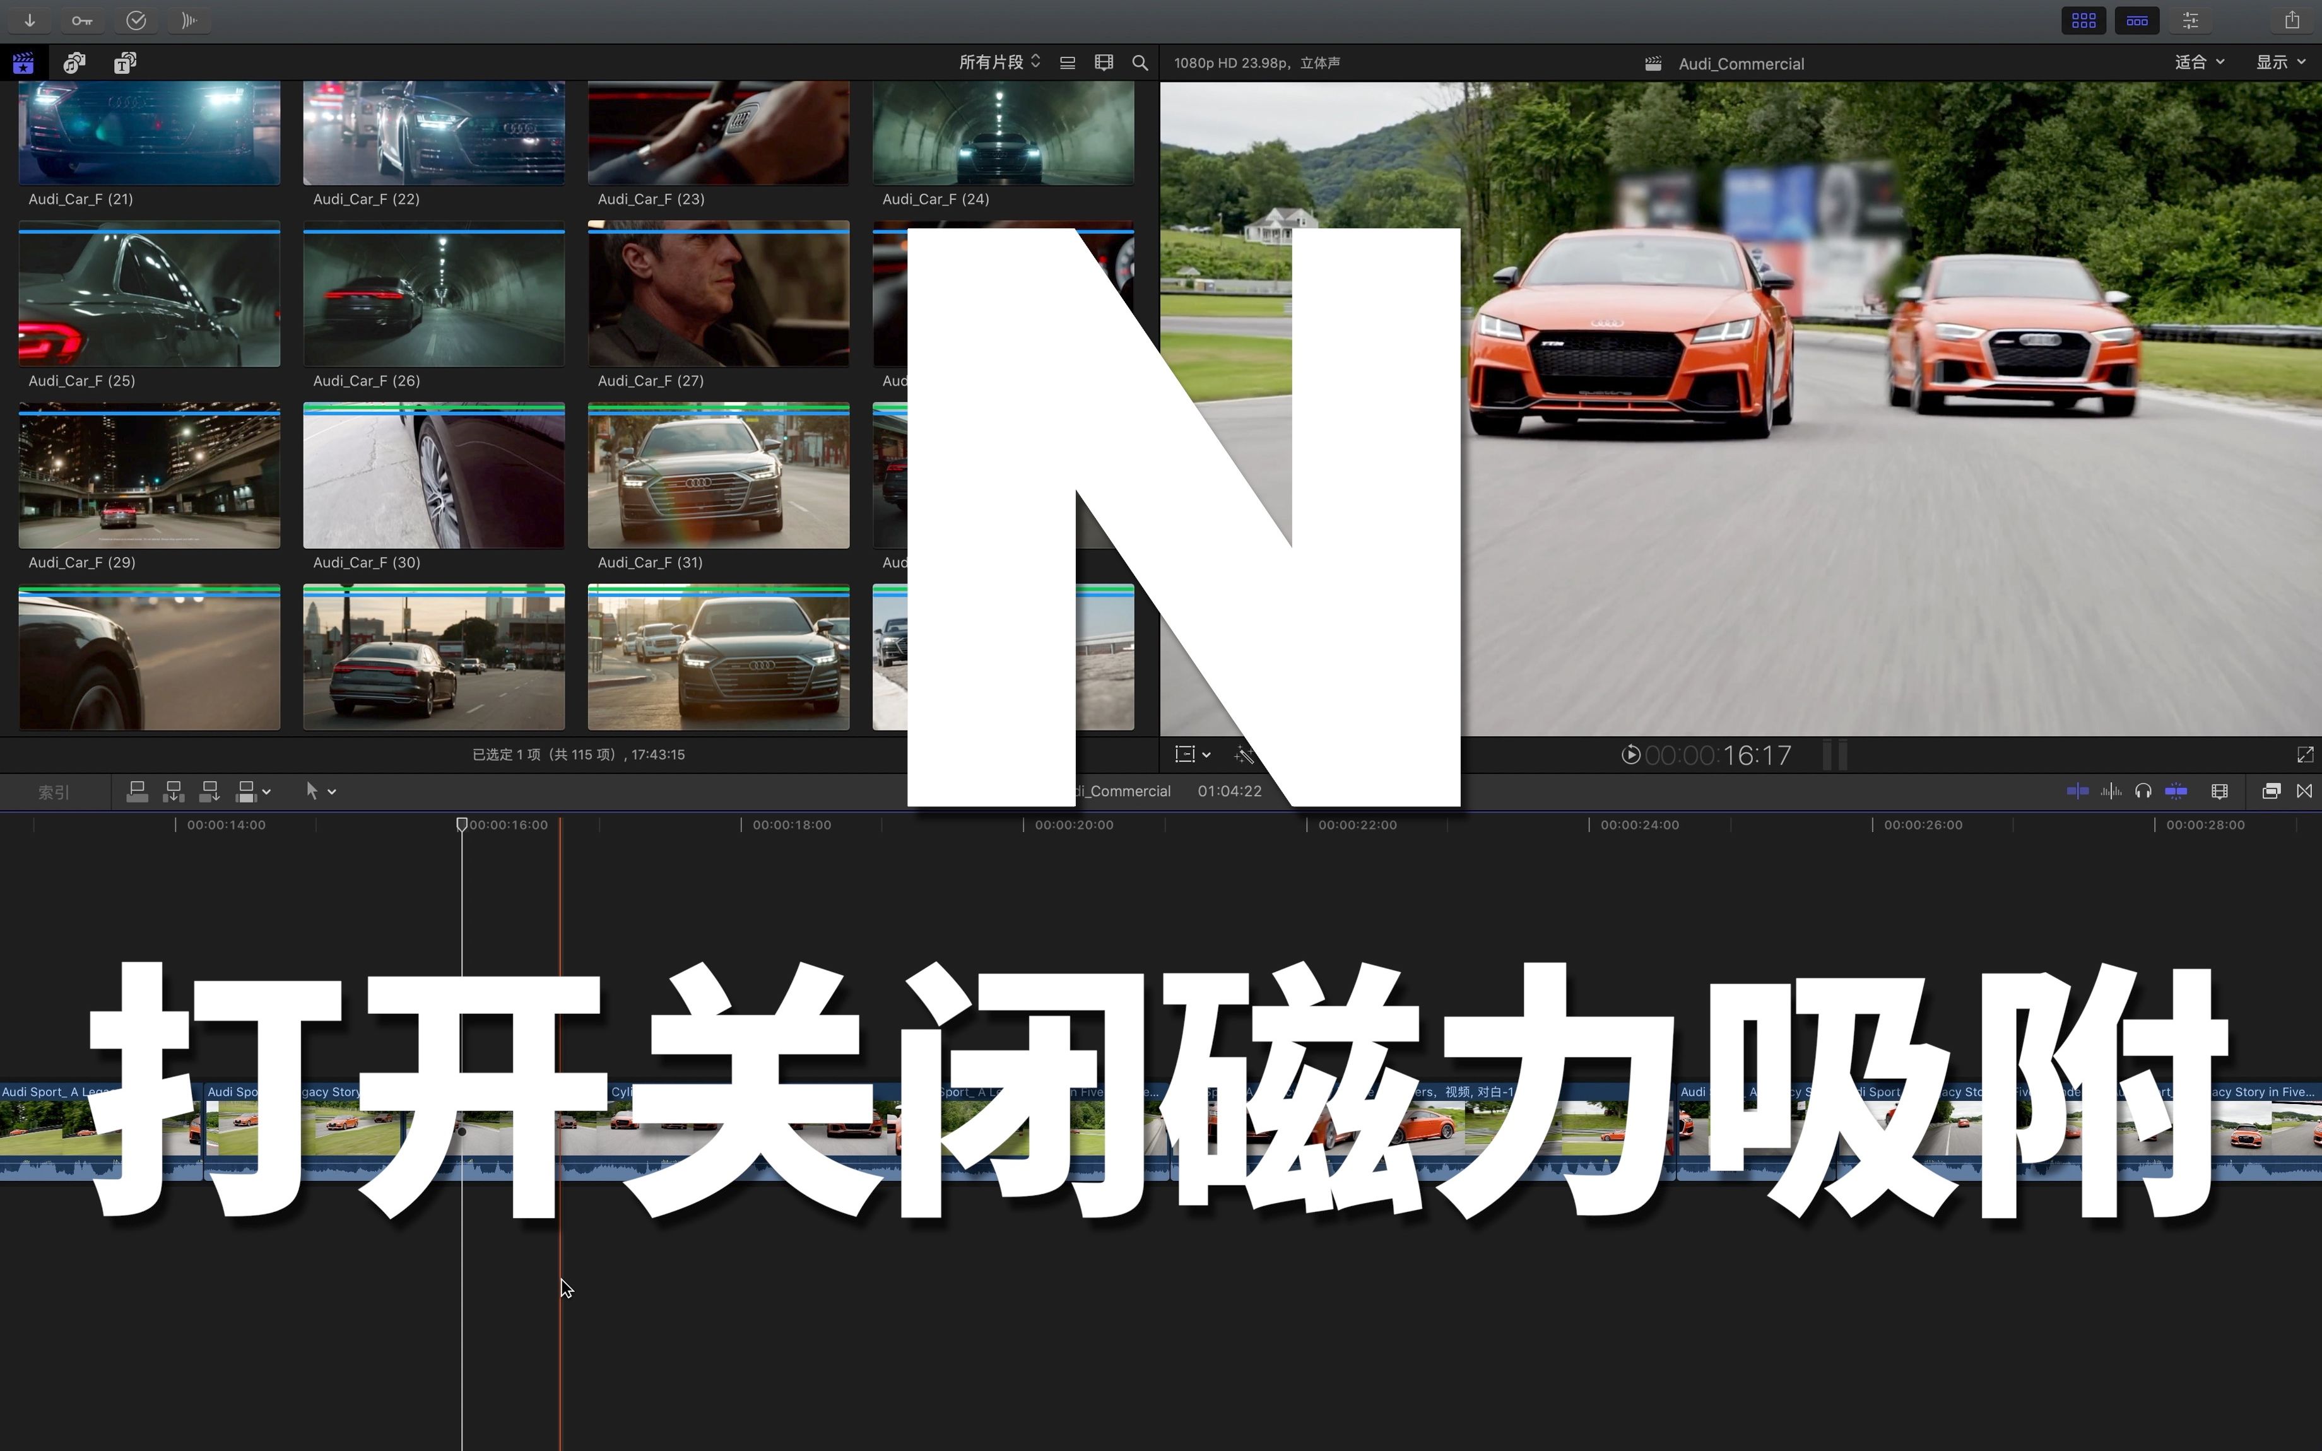The image size is (2322, 1451).
Task: Toggle the timeline panel visibility
Action: pos(2137,20)
